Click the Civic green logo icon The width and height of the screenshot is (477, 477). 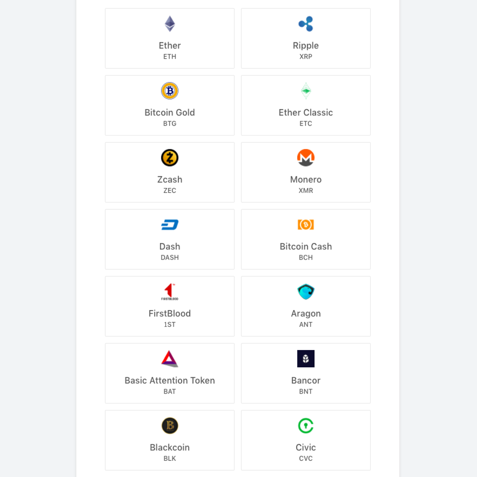(306, 425)
